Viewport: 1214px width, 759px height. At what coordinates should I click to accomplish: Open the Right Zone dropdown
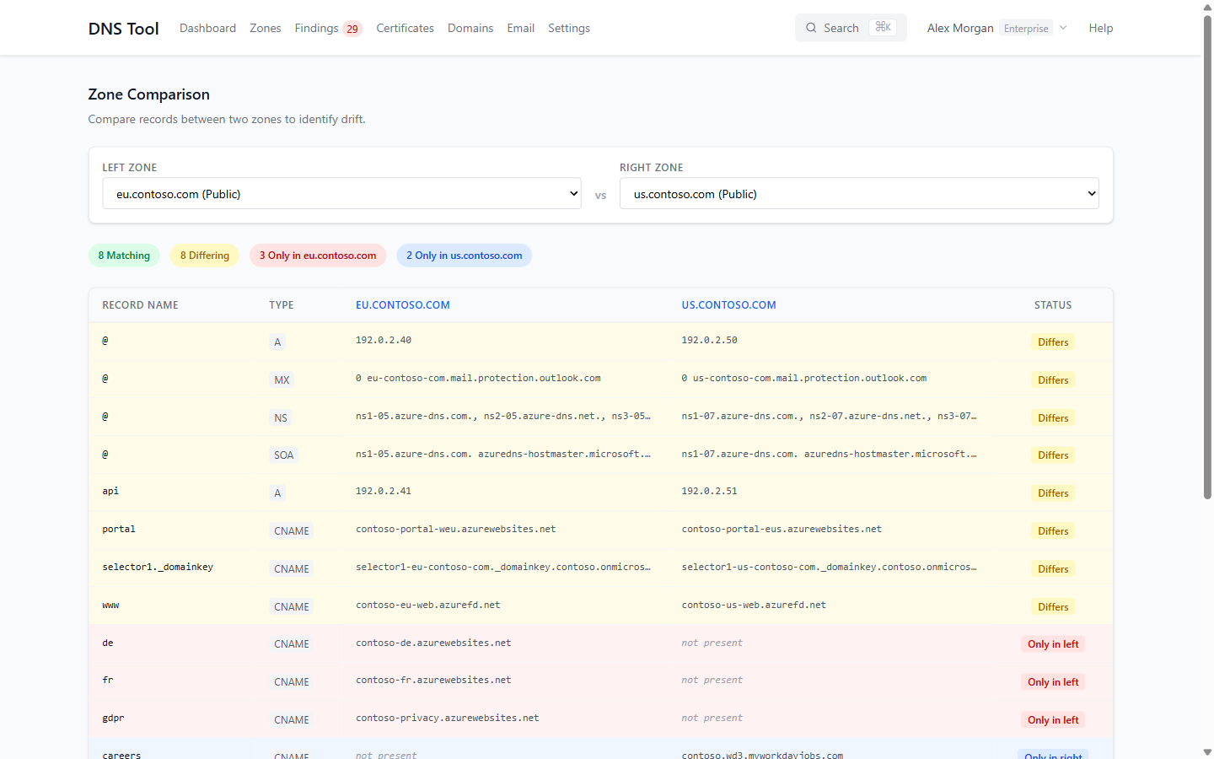point(859,194)
